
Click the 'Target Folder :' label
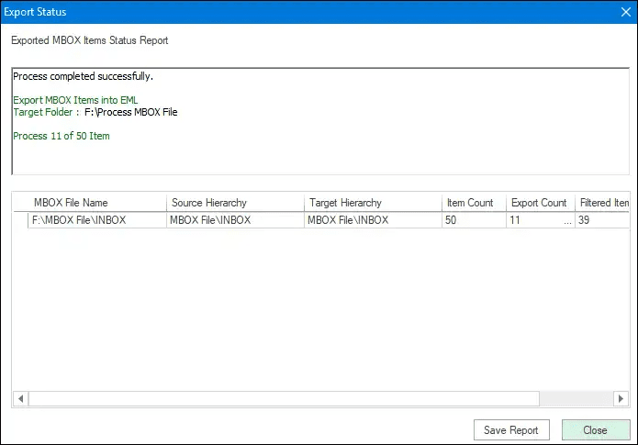47,112
